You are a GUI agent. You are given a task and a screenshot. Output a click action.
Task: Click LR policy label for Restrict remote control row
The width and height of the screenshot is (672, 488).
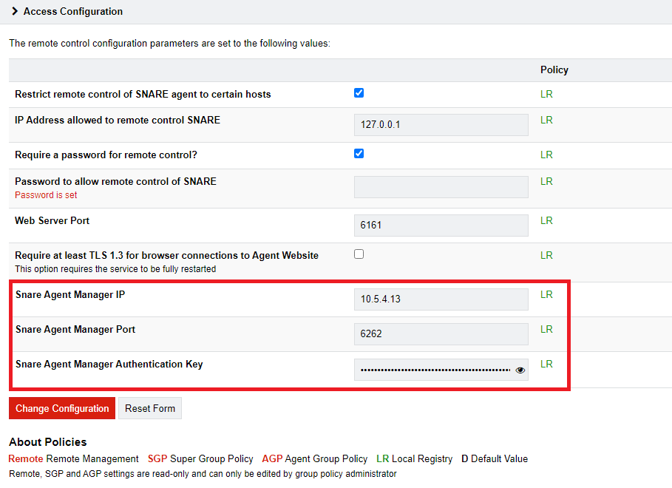546,94
